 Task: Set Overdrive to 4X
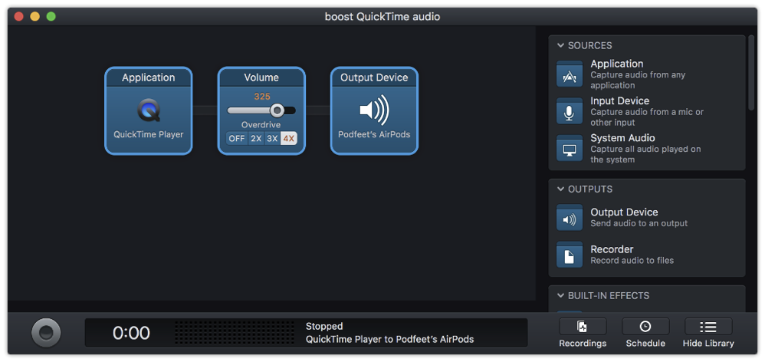coord(289,139)
